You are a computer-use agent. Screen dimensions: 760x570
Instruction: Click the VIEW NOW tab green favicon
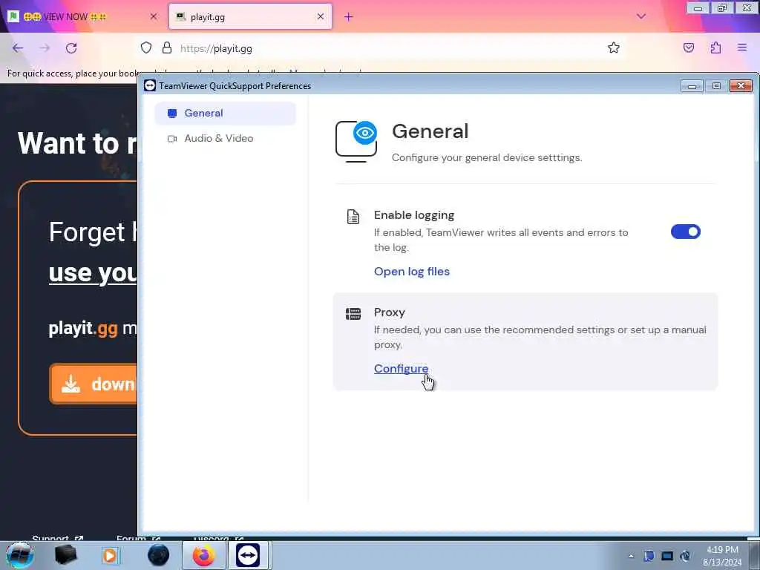click(x=13, y=16)
